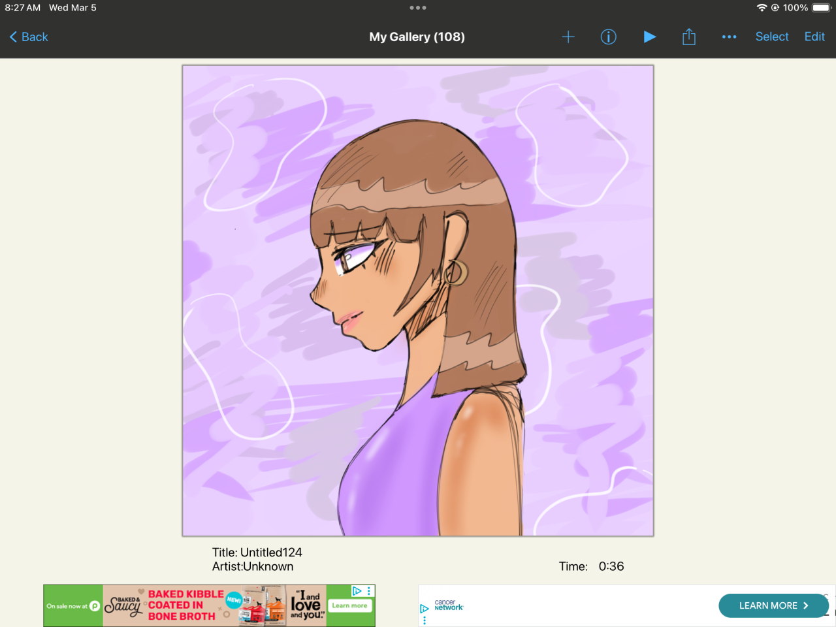Click 'Learn more' on the Saucy kibble ad

click(349, 605)
